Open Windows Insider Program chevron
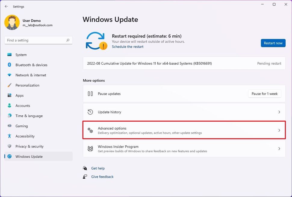Viewport: 292px width, 197px height. tap(279, 149)
